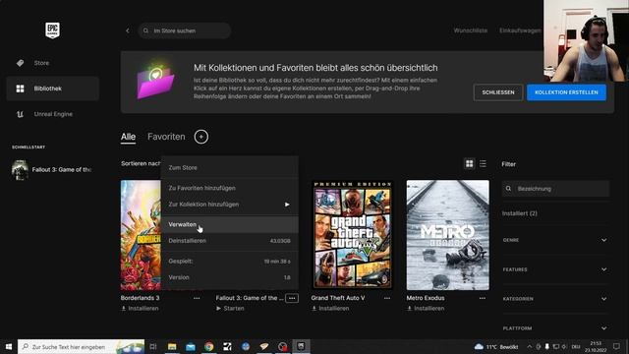Open File Explorer from taskbar
The height and width of the screenshot is (354, 629).
click(x=172, y=347)
